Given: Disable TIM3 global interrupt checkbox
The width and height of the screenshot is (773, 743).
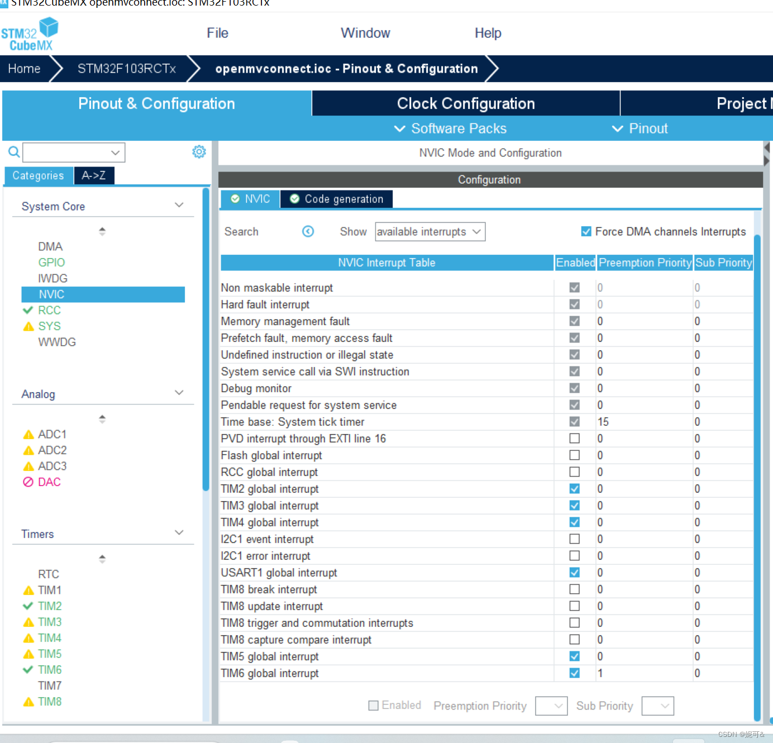Looking at the screenshot, I should pos(574,506).
